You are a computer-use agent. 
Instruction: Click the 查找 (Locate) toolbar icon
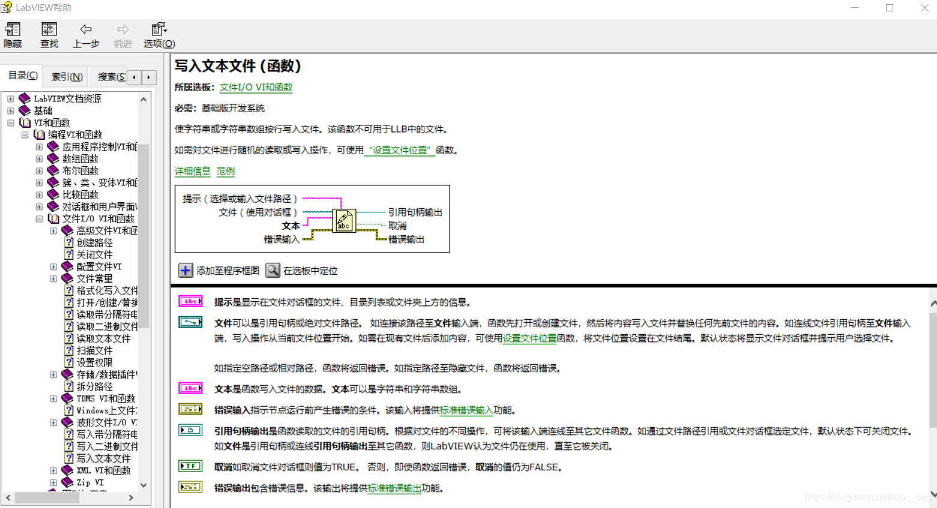[49, 35]
